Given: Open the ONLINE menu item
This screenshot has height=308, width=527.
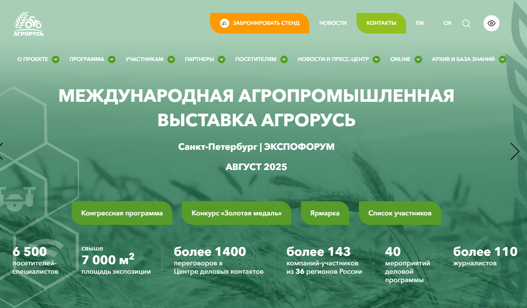Looking at the screenshot, I should click(400, 59).
